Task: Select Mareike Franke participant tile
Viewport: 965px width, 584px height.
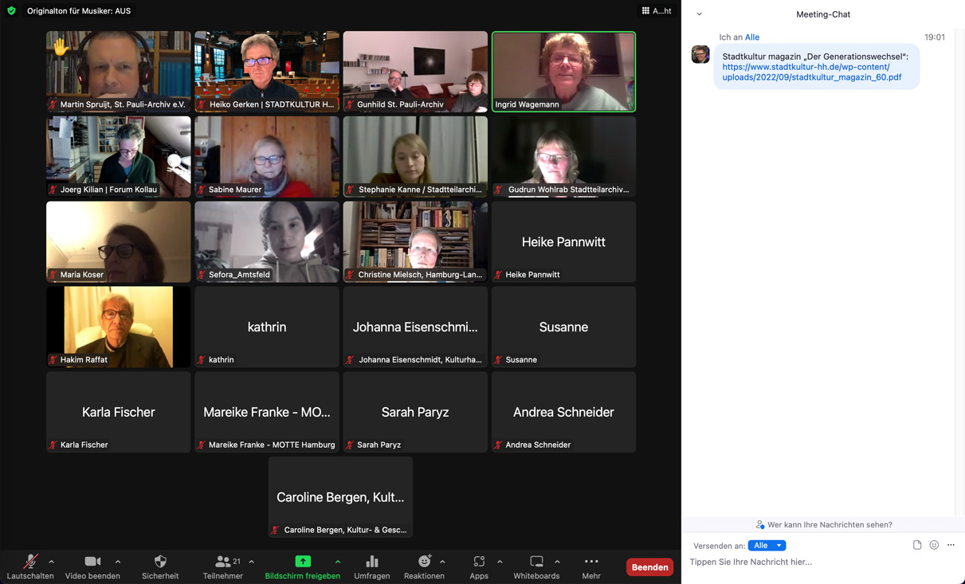Action: (x=267, y=412)
